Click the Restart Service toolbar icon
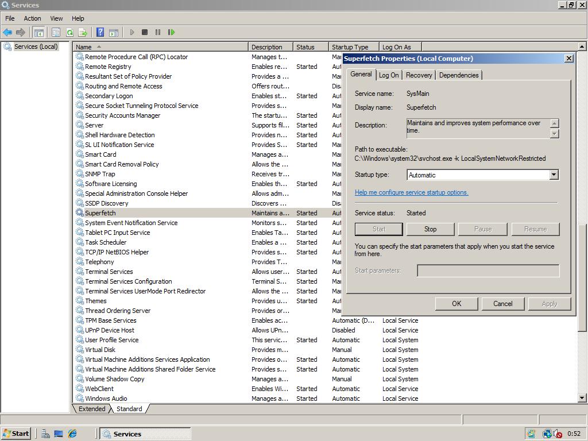The width and height of the screenshot is (588, 441). coord(171,32)
